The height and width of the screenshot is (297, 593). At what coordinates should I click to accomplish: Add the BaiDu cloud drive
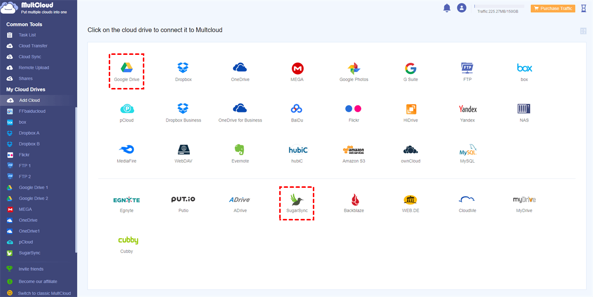point(297,113)
